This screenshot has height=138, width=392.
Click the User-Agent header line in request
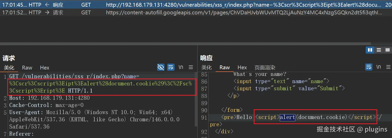click(x=94, y=120)
